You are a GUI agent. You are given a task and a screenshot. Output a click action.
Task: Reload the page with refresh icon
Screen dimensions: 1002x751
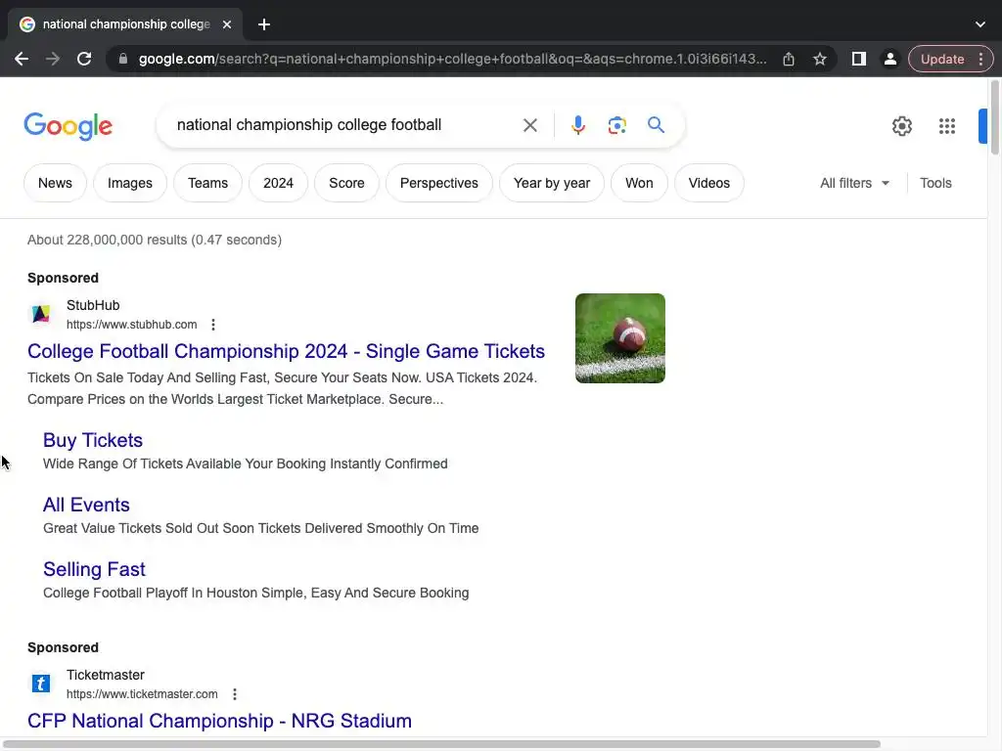tap(84, 59)
